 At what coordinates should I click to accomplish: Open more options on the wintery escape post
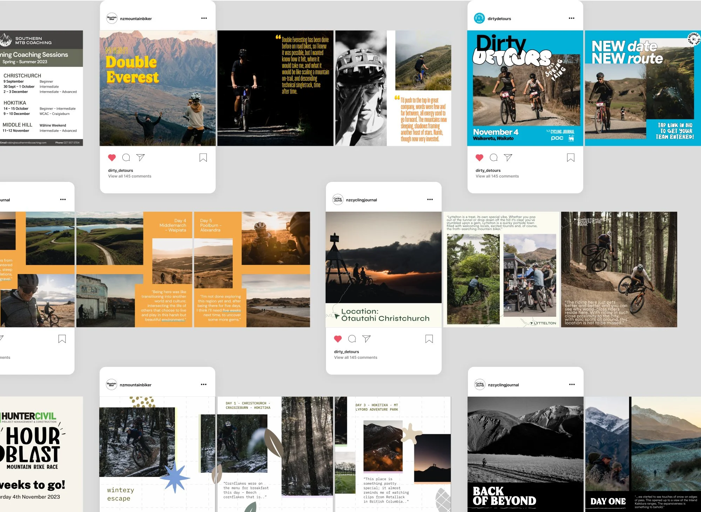click(x=204, y=384)
